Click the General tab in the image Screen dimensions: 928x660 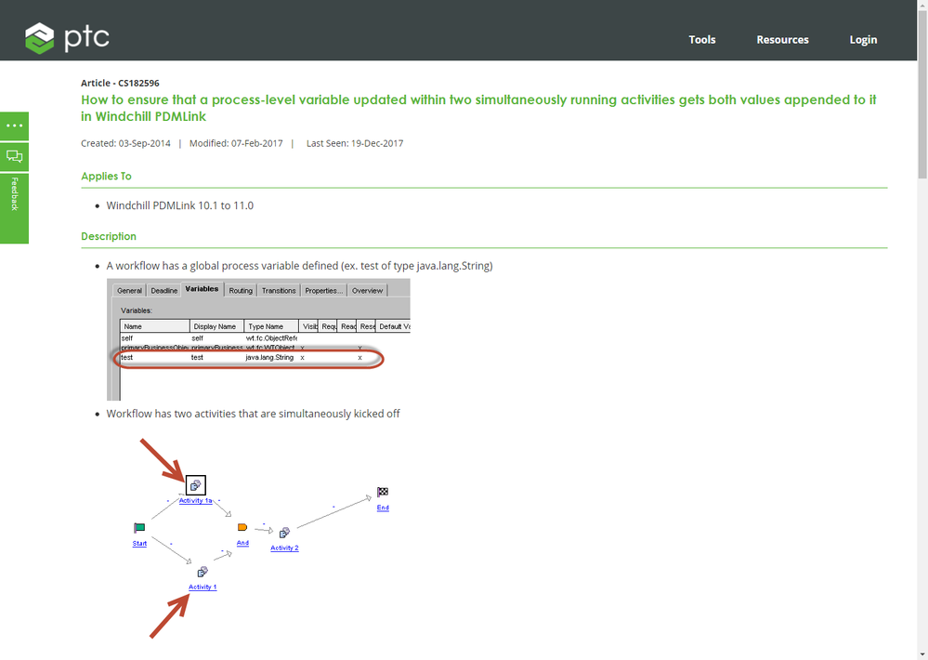point(129,290)
